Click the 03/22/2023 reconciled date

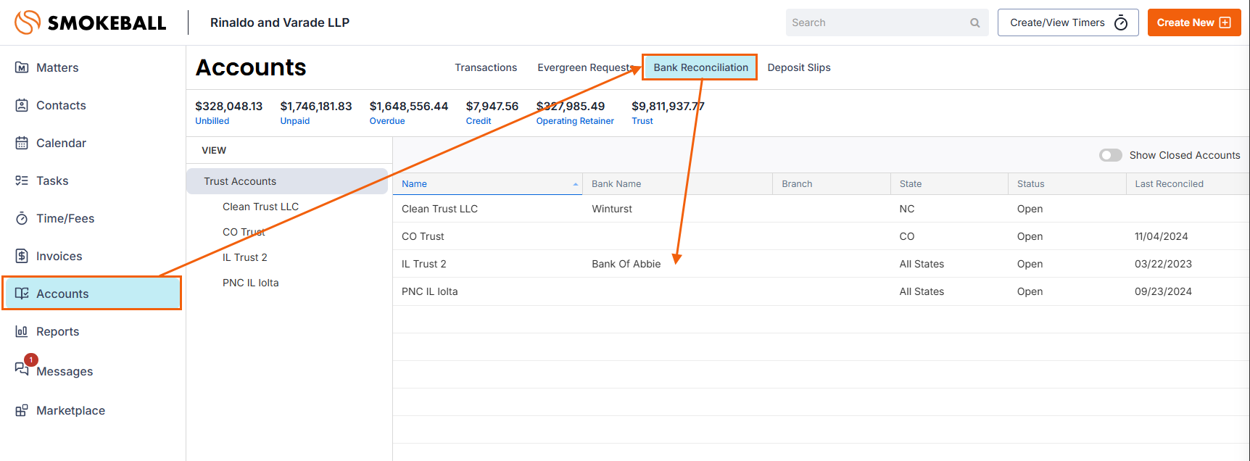(1163, 264)
